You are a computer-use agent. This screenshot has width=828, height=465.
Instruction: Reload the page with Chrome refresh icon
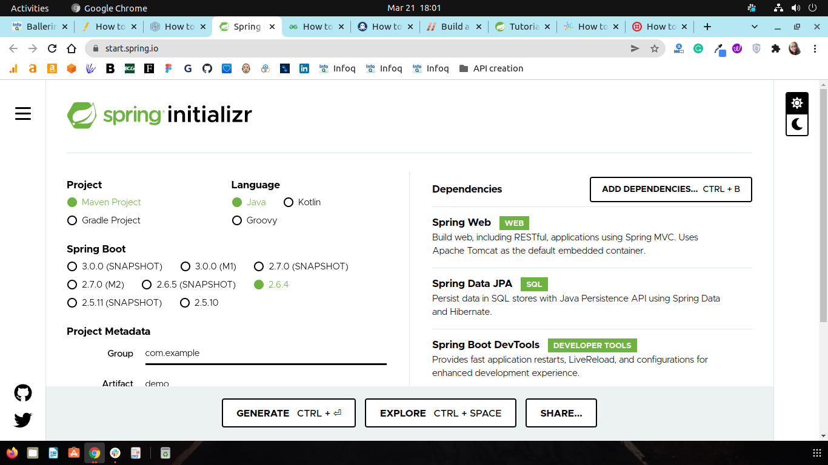point(52,48)
